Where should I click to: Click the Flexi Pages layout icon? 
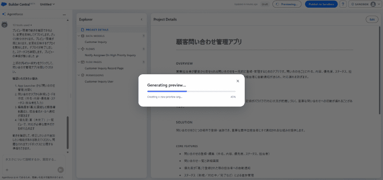coord(82,62)
